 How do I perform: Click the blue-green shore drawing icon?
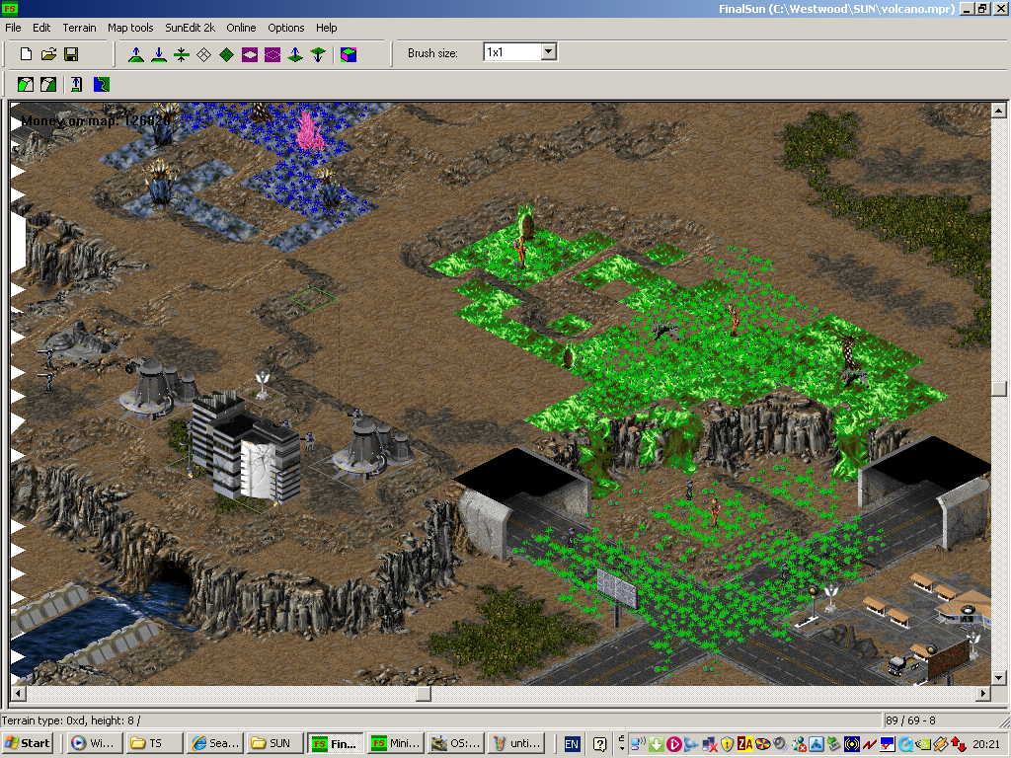tap(102, 85)
